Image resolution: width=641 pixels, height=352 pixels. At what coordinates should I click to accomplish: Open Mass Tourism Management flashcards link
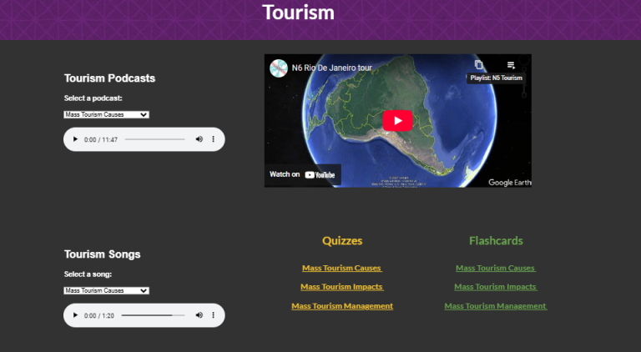click(x=496, y=306)
